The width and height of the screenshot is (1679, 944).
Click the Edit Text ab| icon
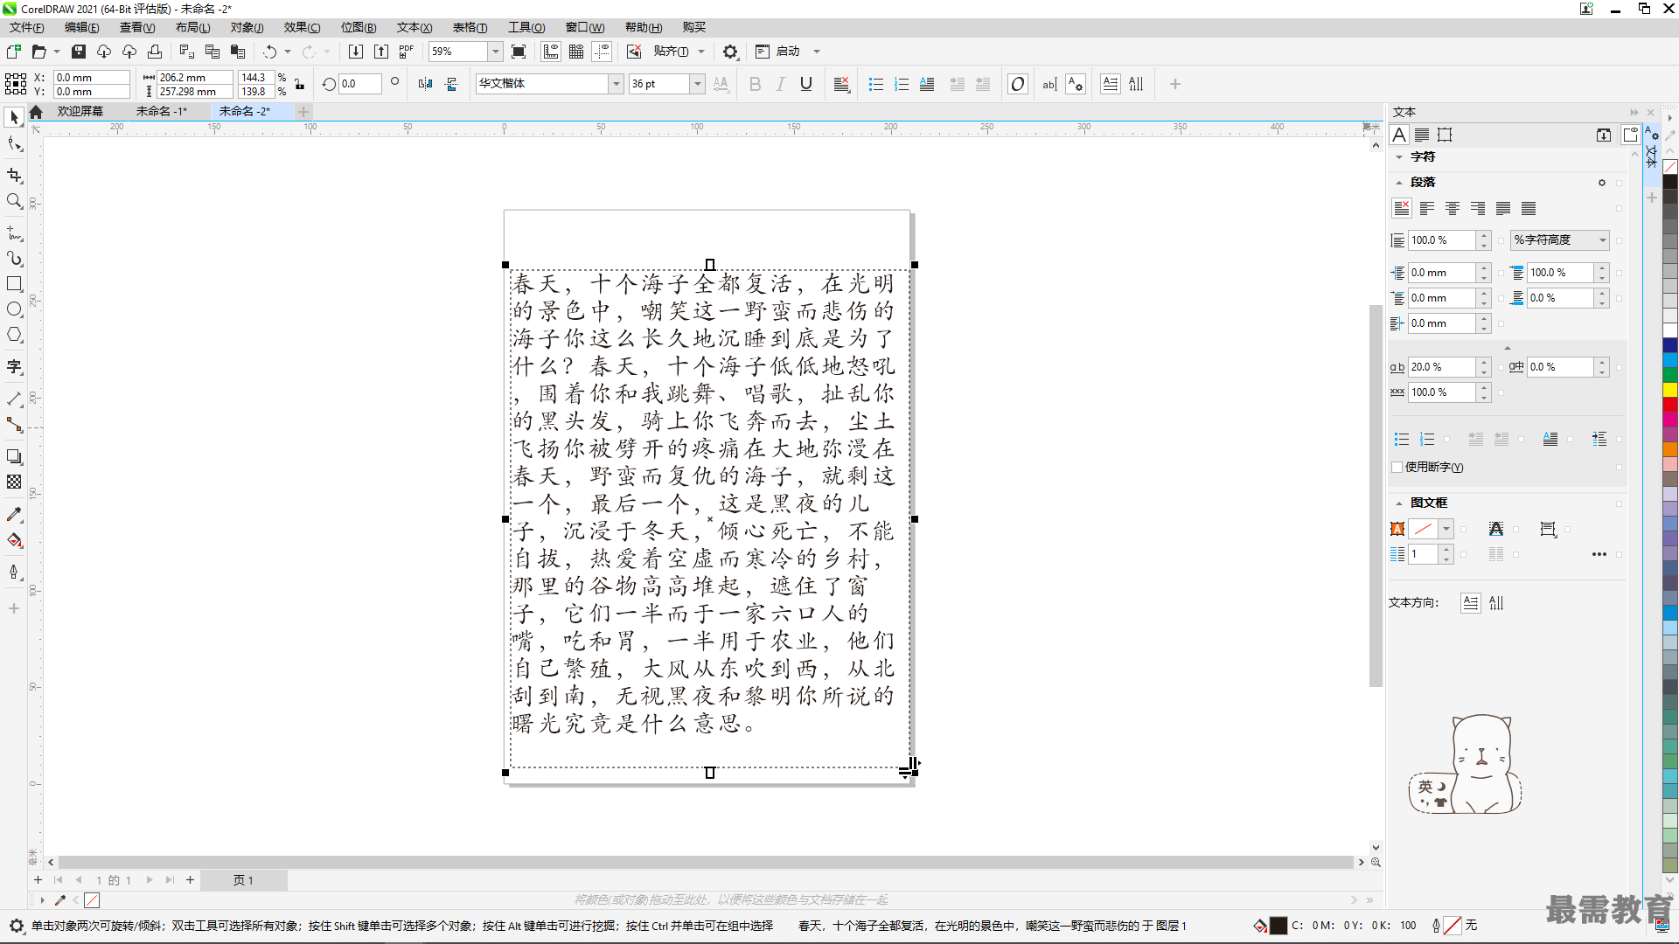tap(1049, 84)
